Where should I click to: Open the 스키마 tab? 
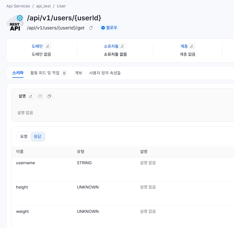click(x=18, y=73)
